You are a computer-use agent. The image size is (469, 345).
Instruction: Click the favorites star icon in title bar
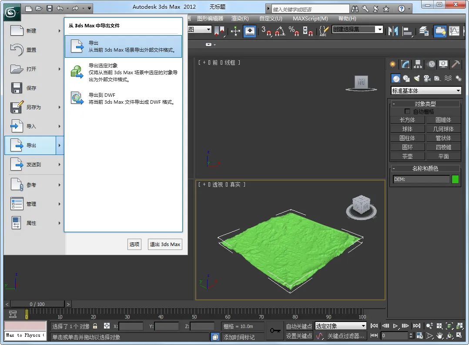(386, 9)
